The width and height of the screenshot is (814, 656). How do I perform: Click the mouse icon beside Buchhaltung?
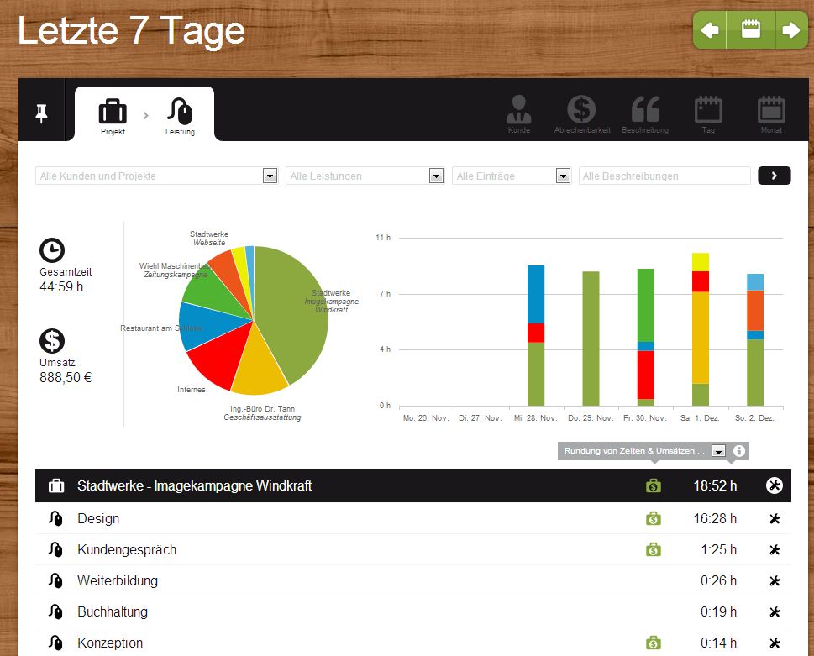[x=55, y=611]
